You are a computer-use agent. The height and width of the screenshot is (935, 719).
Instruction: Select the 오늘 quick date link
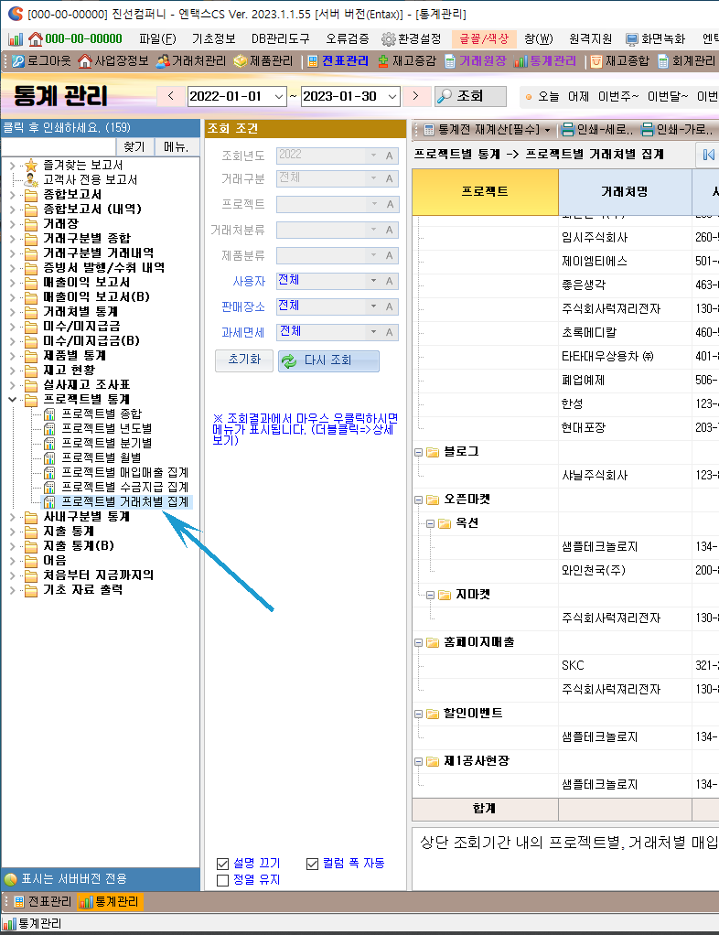pos(549,97)
